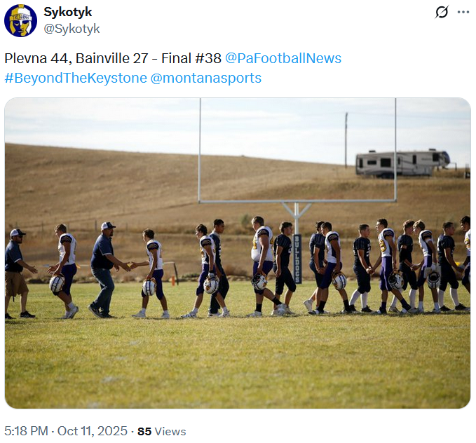Click the capped coach shaking hands
This screenshot has width=476, height=443.
coord(104,266)
